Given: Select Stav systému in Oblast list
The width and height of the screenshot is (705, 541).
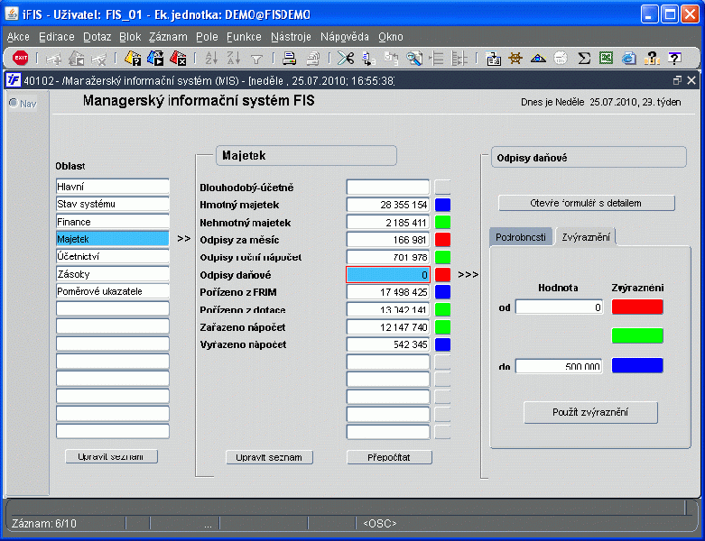Looking at the screenshot, I should [x=113, y=204].
